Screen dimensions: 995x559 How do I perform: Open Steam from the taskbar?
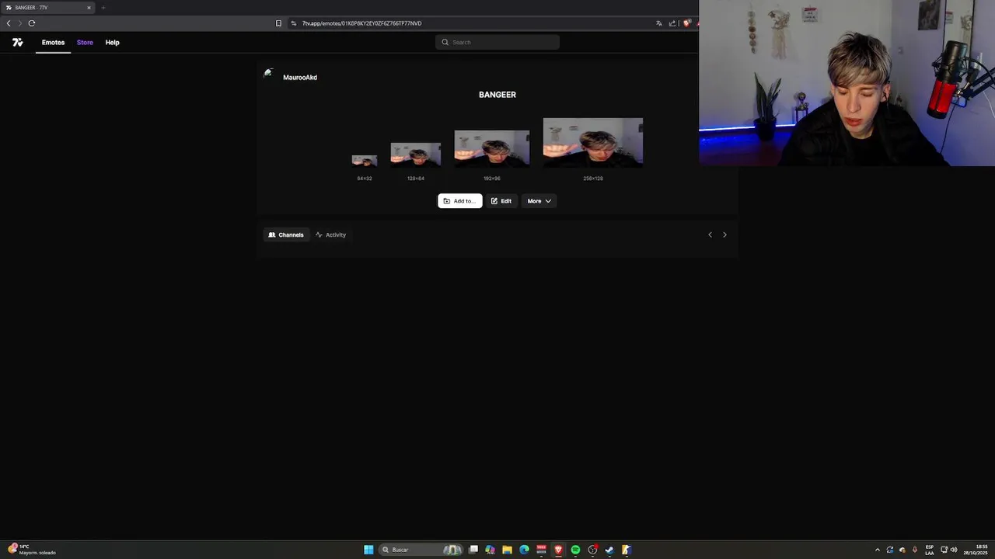click(x=609, y=550)
